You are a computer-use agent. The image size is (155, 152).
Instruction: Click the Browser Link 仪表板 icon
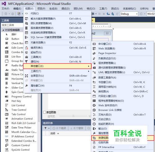[94, 110]
